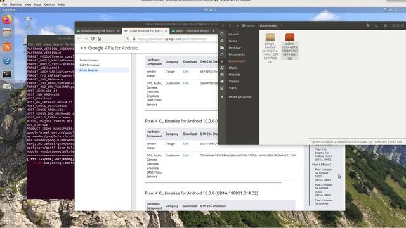Open Terminal from the dock

[x=7, y=74]
